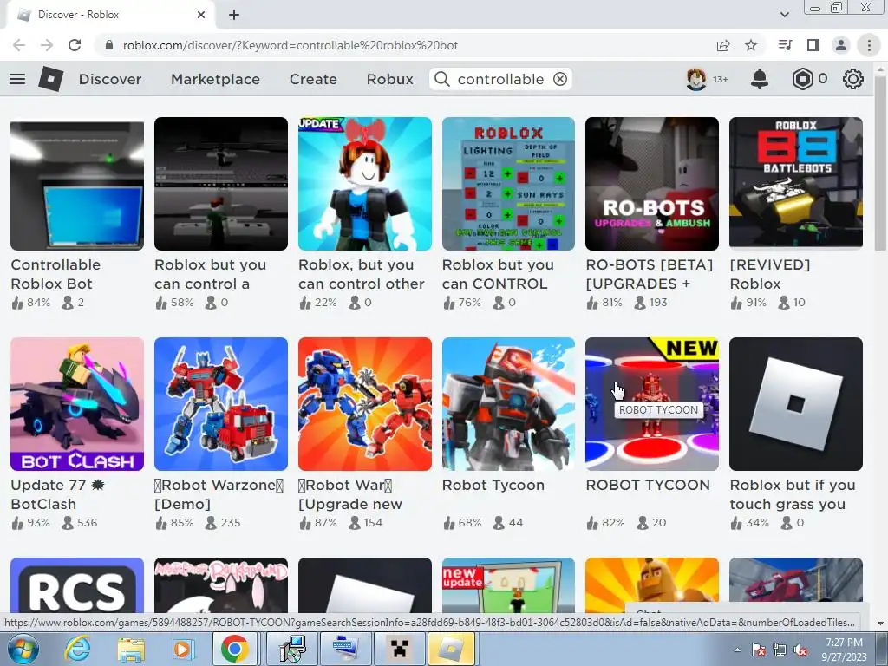Open Robot Tycoon 68% rated game
The width and height of the screenshot is (888, 666).
pyautogui.click(x=508, y=404)
